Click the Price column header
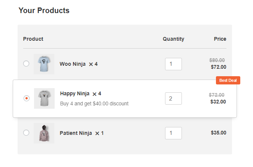Viewport: 253px width, 167px height. click(220, 39)
